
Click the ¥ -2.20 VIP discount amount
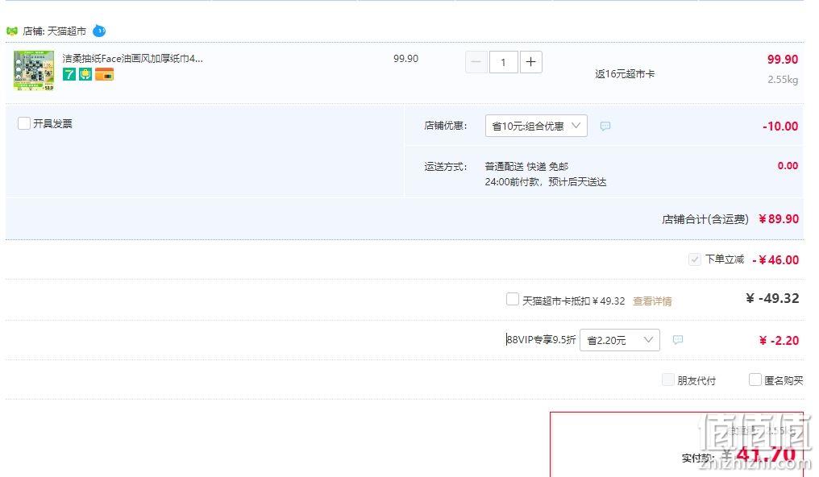(779, 341)
